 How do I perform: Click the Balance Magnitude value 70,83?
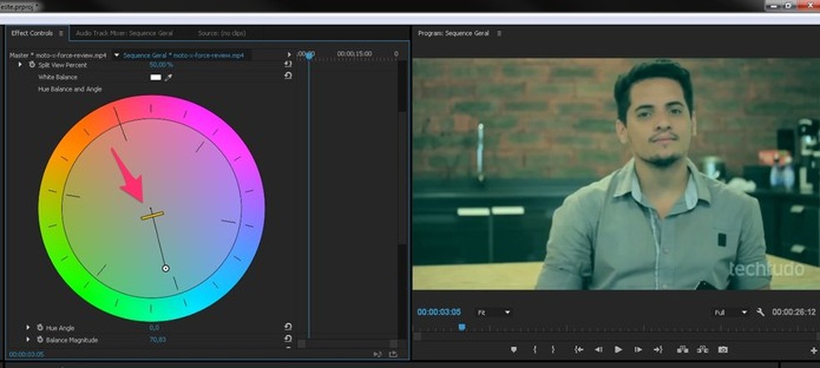(159, 340)
